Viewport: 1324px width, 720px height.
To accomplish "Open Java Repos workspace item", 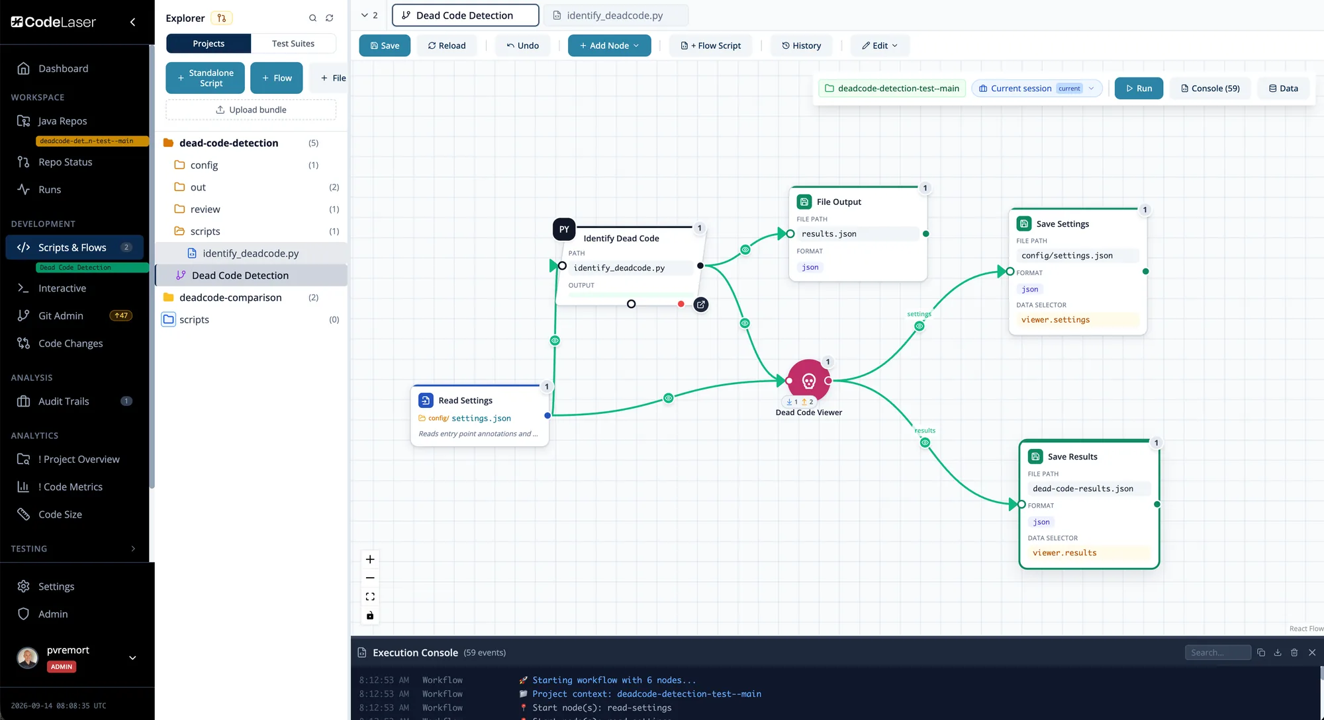I will click(x=62, y=121).
